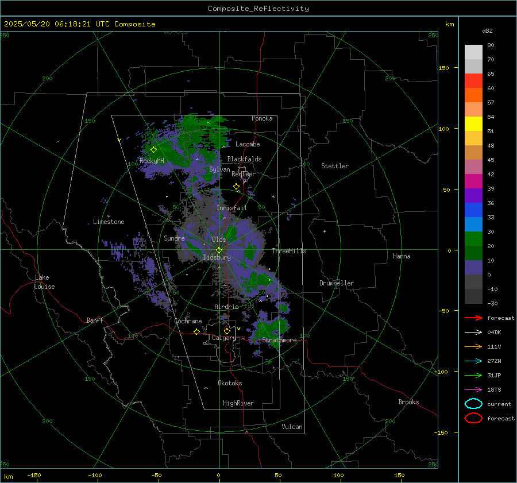
Task: Select the 65 dBZ red swatch
Action: pyautogui.click(x=473, y=80)
